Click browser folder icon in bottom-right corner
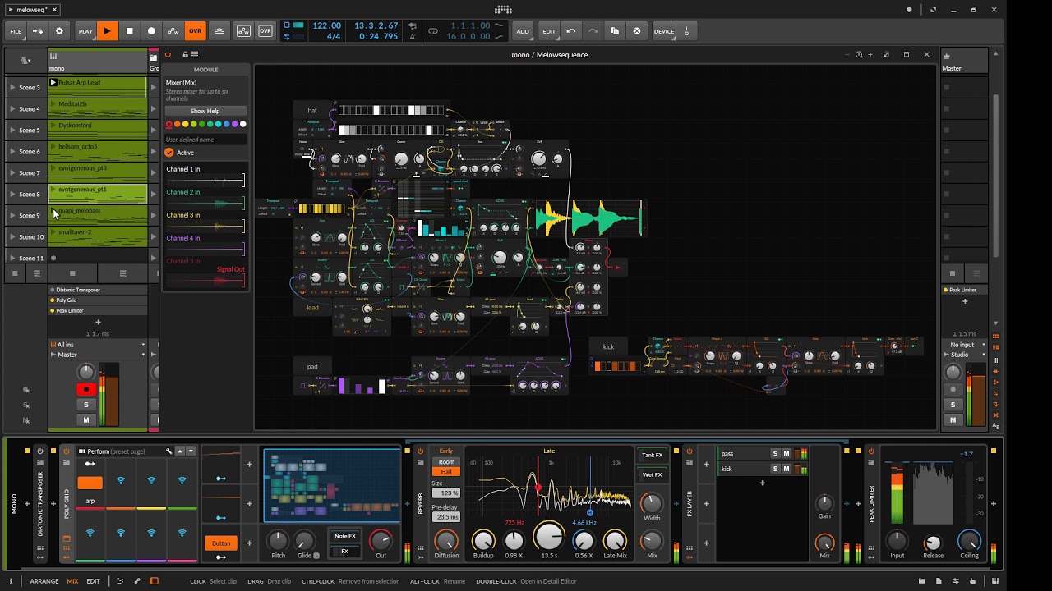Image resolution: width=1052 pixels, height=591 pixels. click(922, 581)
